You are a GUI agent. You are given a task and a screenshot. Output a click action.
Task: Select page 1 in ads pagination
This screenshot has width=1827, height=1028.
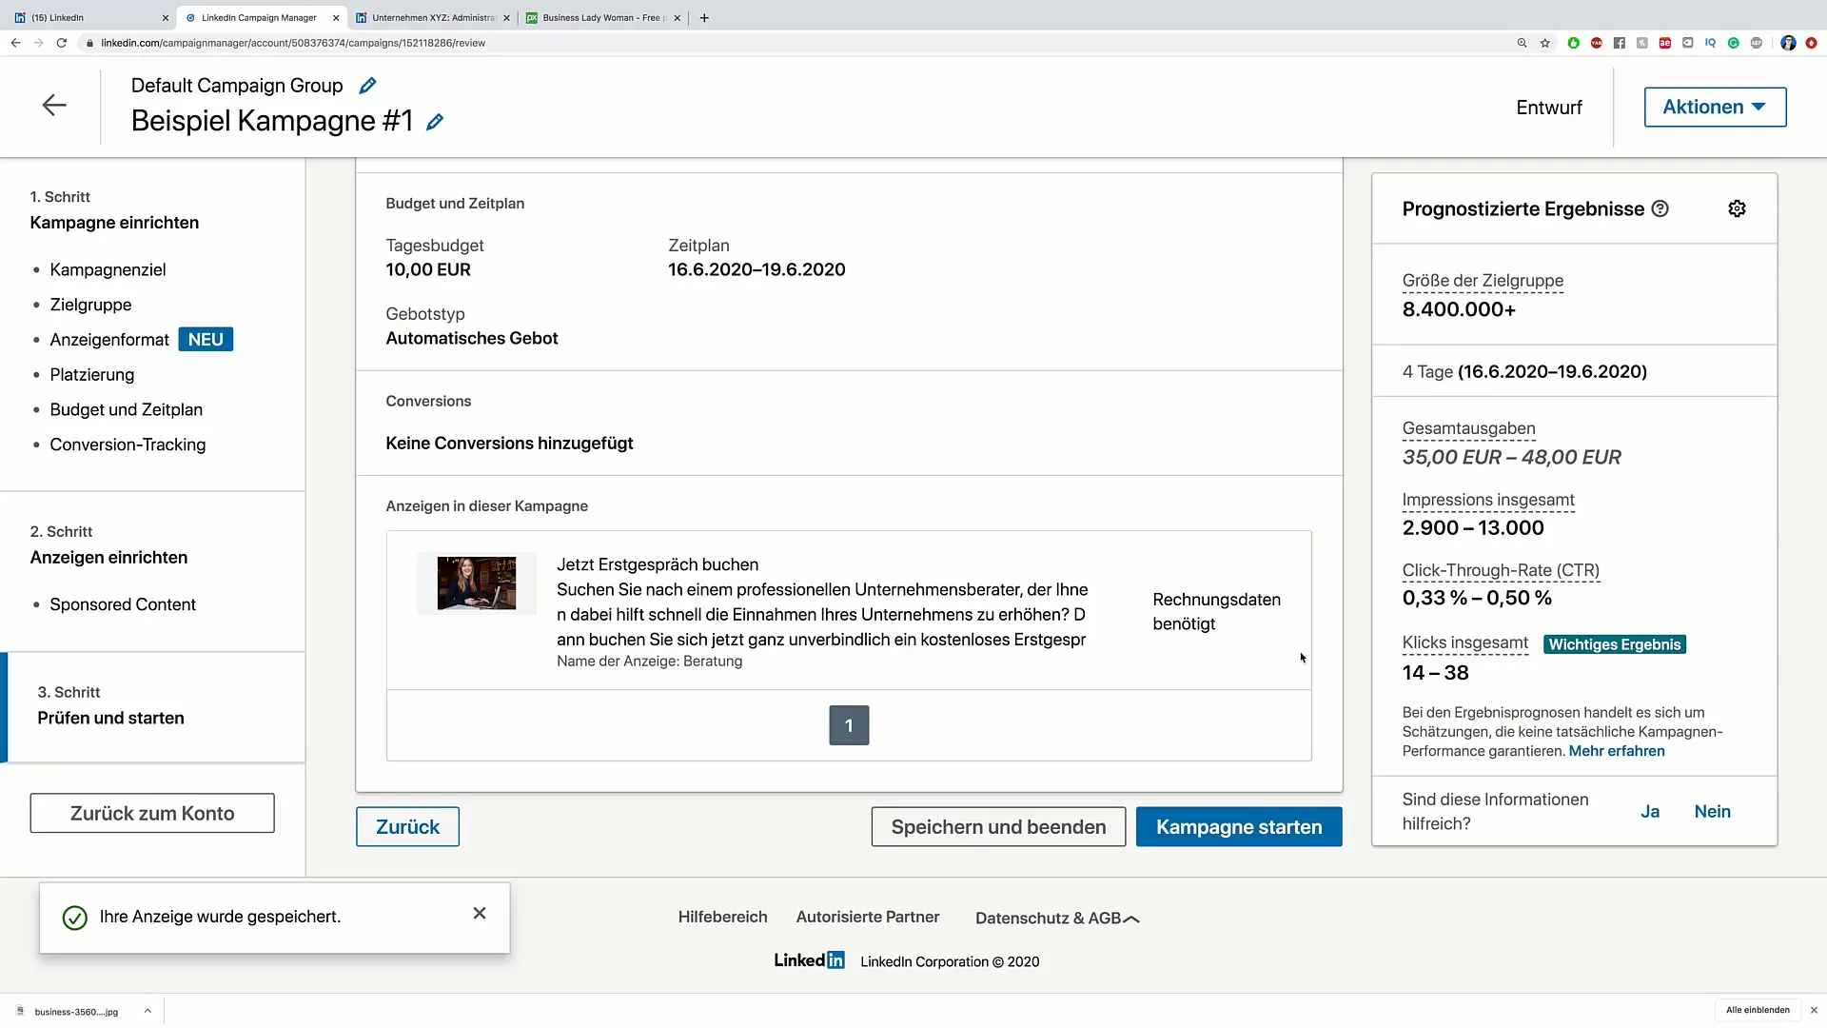coord(849,725)
